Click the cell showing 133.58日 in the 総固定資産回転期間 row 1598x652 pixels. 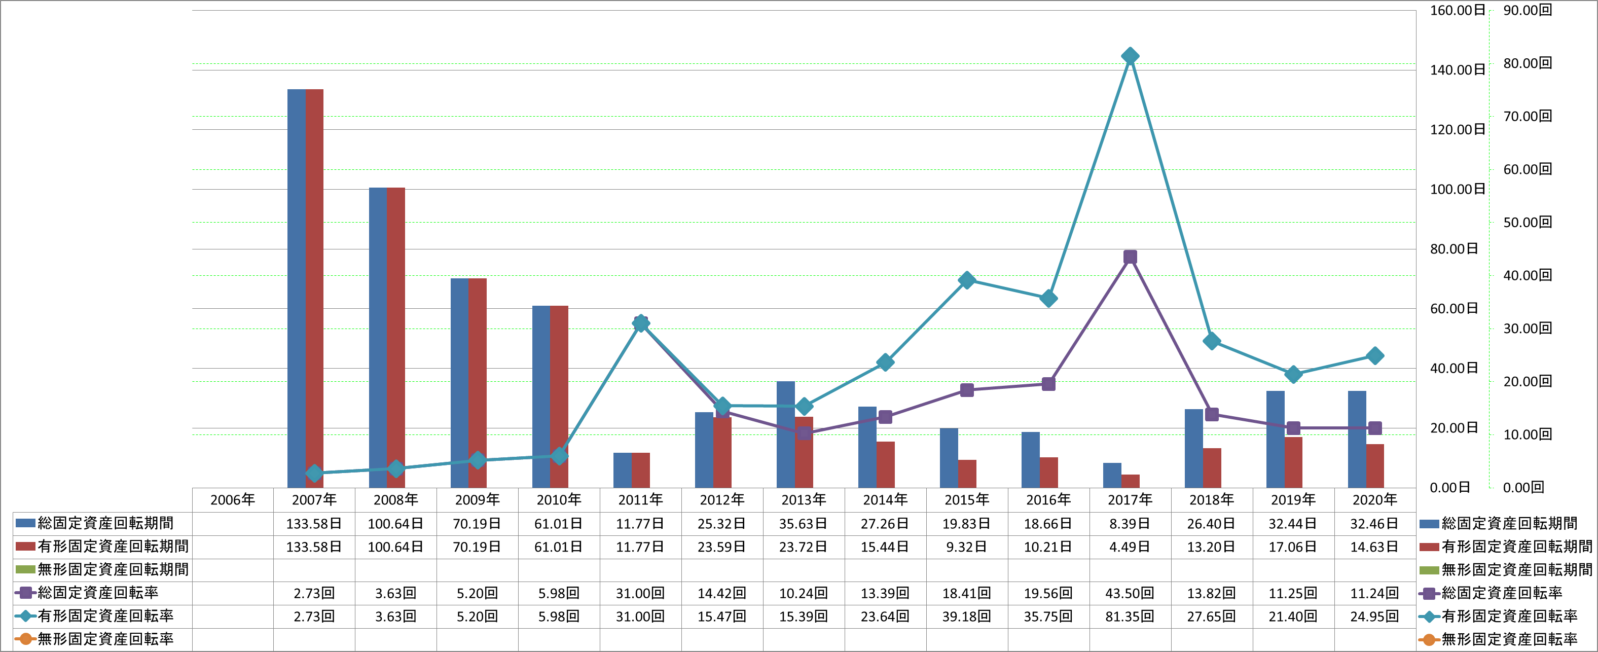(314, 524)
